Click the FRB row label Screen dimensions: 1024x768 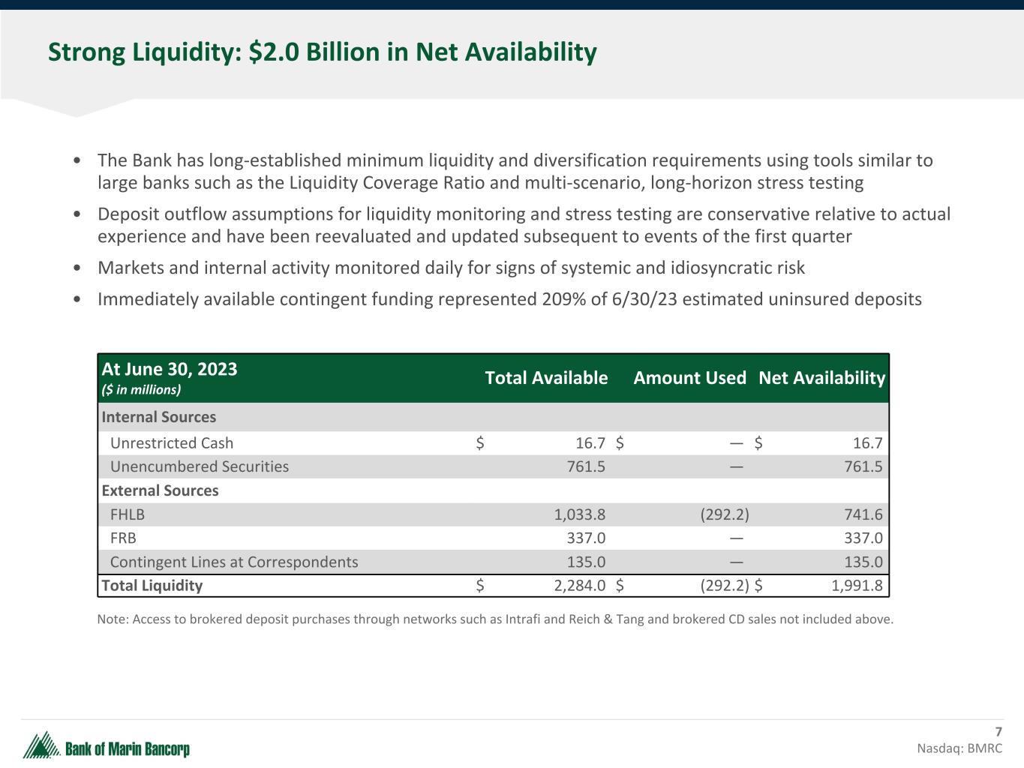123,538
